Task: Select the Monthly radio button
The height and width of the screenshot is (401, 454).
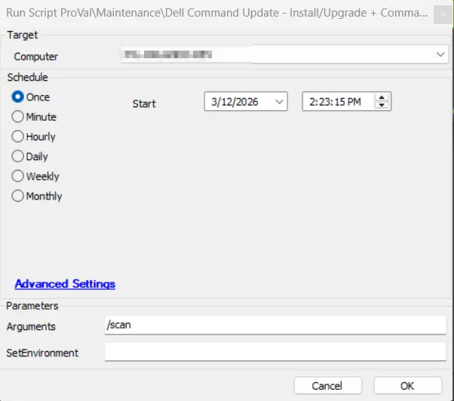Action: click(x=18, y=196)
